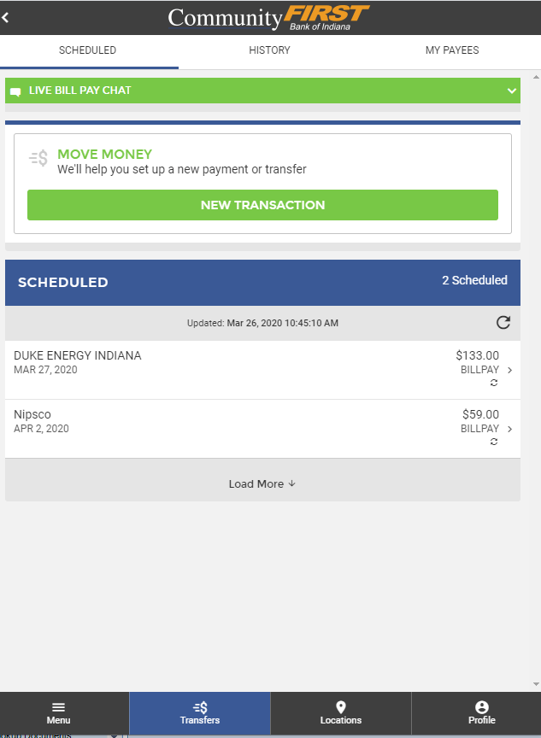Tap the back arrow beside the bank logo
The height and width of the screenshot is (738, 541).
pos(9,16)
